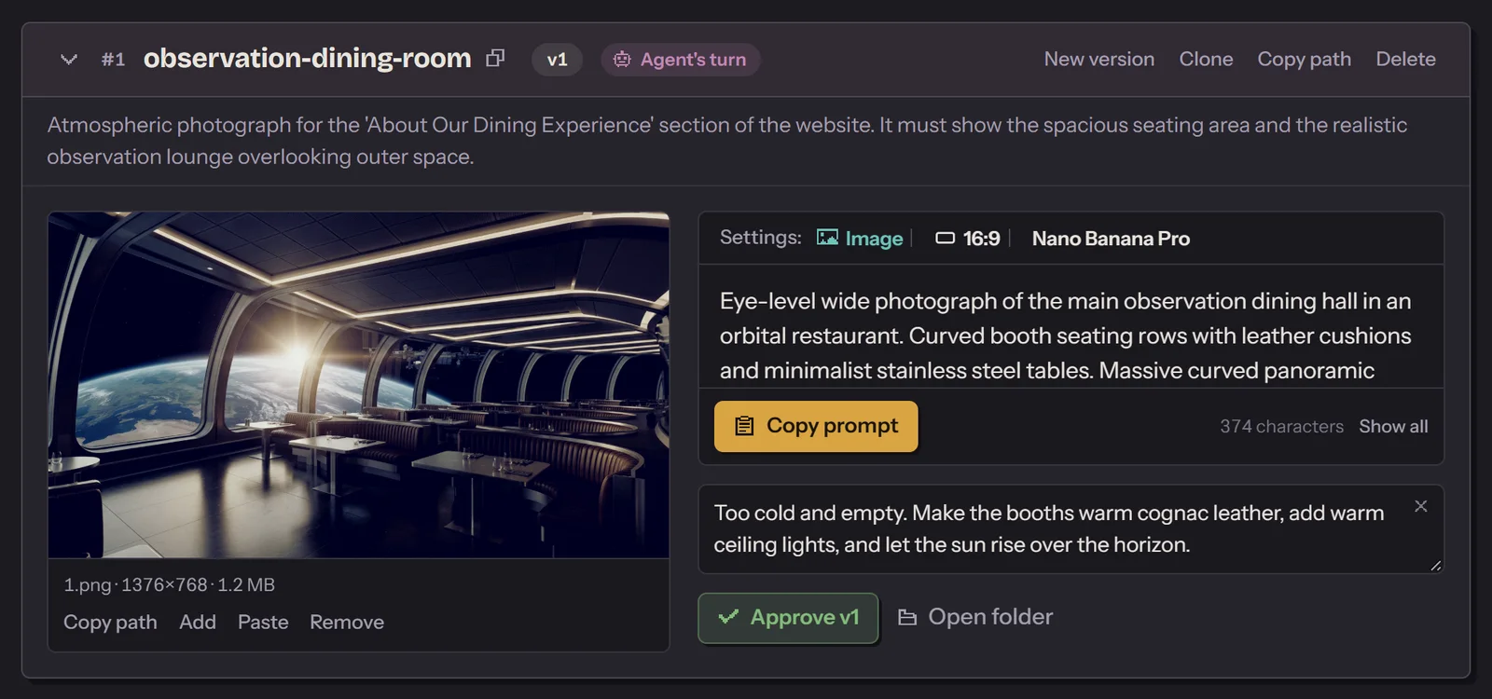Paste an image into the asset

click(x=263, y=622)
